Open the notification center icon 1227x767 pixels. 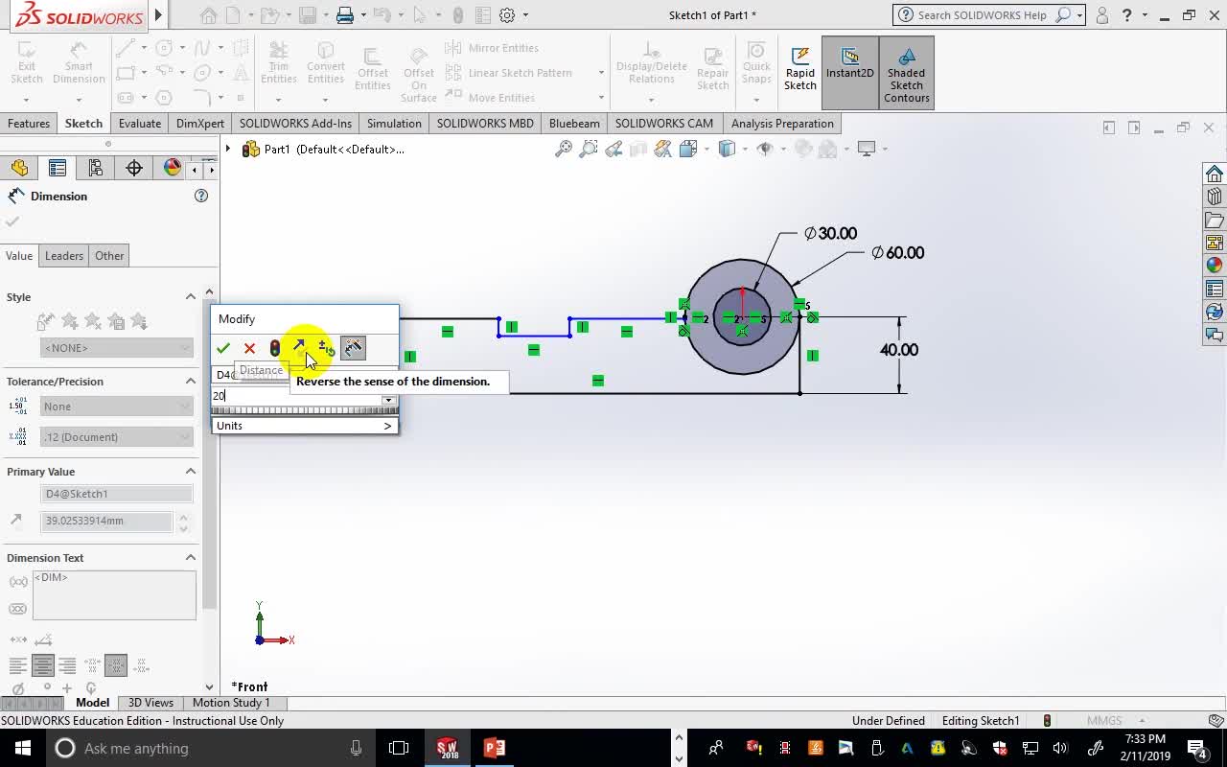[1198, 748]
